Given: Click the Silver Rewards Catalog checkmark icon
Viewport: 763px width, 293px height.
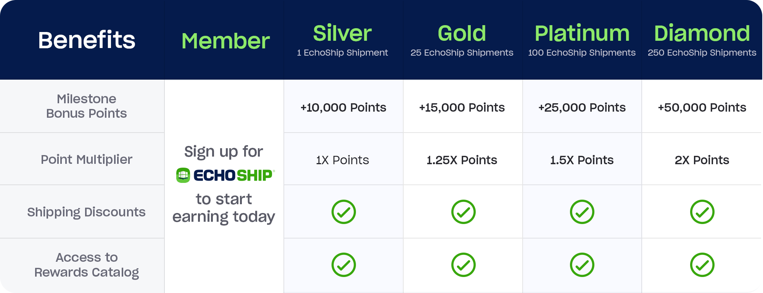Looking at the screenshot, I should [x=343, y=265].
